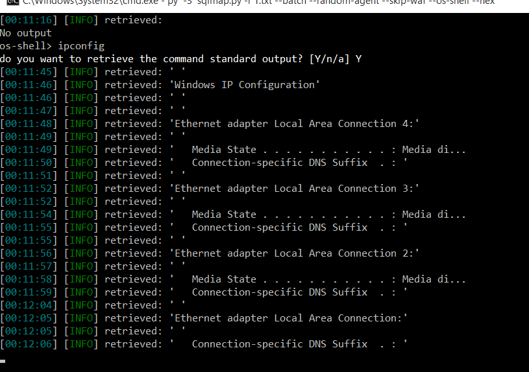Click the blinking cursor at bottom of terminal
This screenshot has width=529, height=372.
(3, 362)
